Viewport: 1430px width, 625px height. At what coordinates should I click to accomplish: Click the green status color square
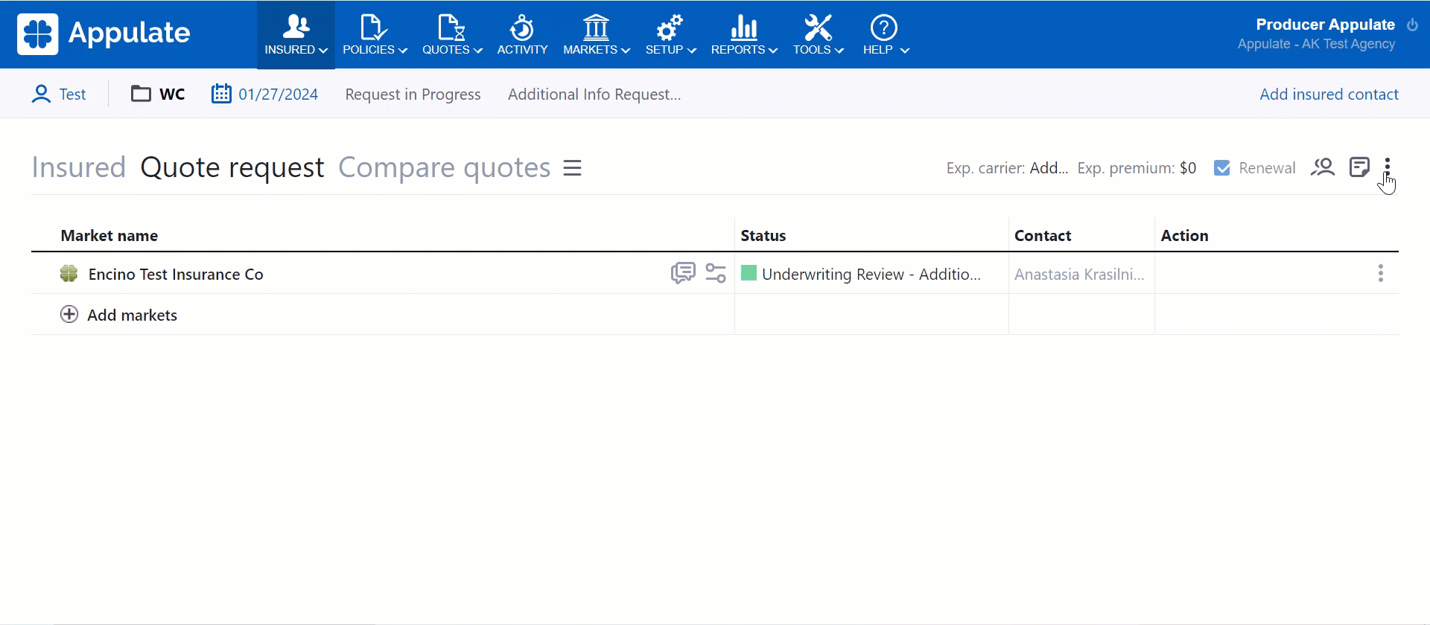[x=749, y=273]
